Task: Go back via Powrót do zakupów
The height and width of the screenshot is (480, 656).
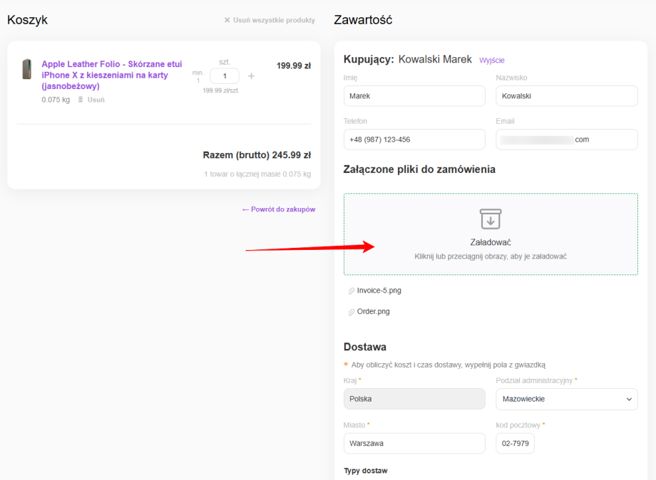Action: click(279, 209)
